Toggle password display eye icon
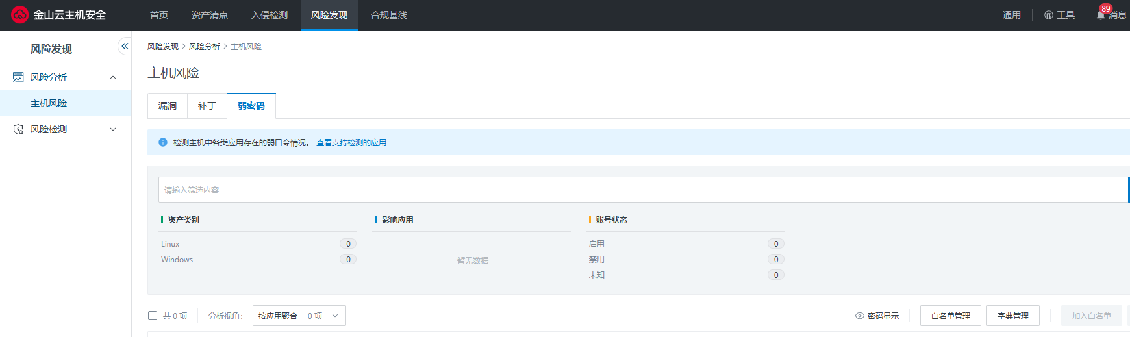Screen dimensions: 1130x337 tap(859, 316)
